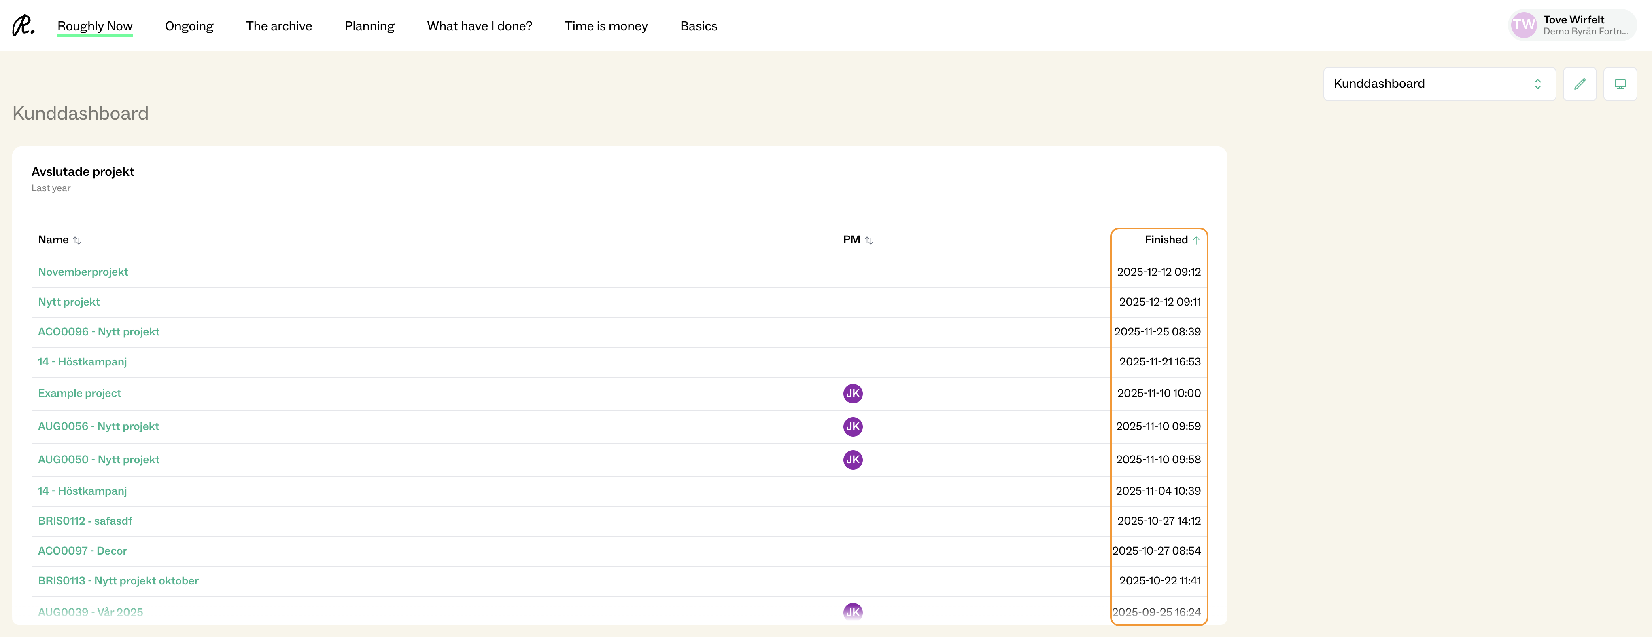
Task: Click JK avatar on Example project row
Action: click(852, 393)
